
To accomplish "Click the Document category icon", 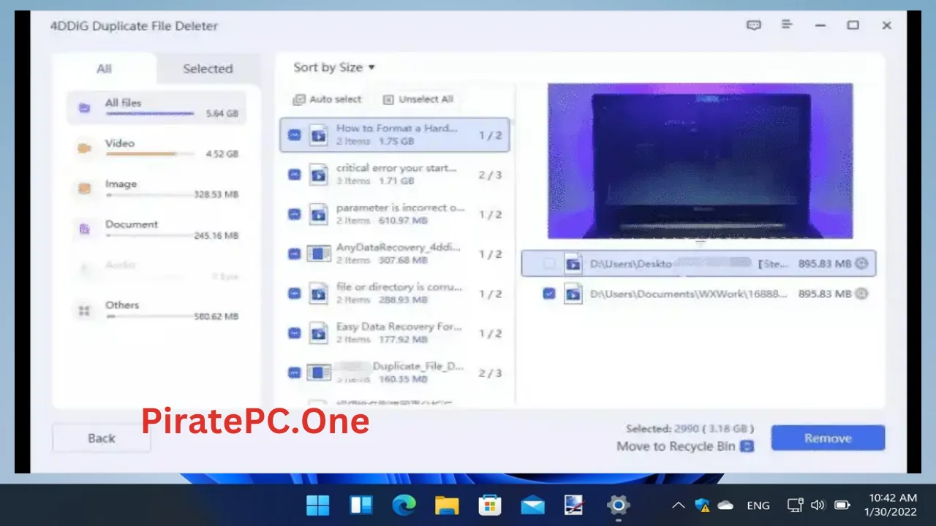I will 84,229.
